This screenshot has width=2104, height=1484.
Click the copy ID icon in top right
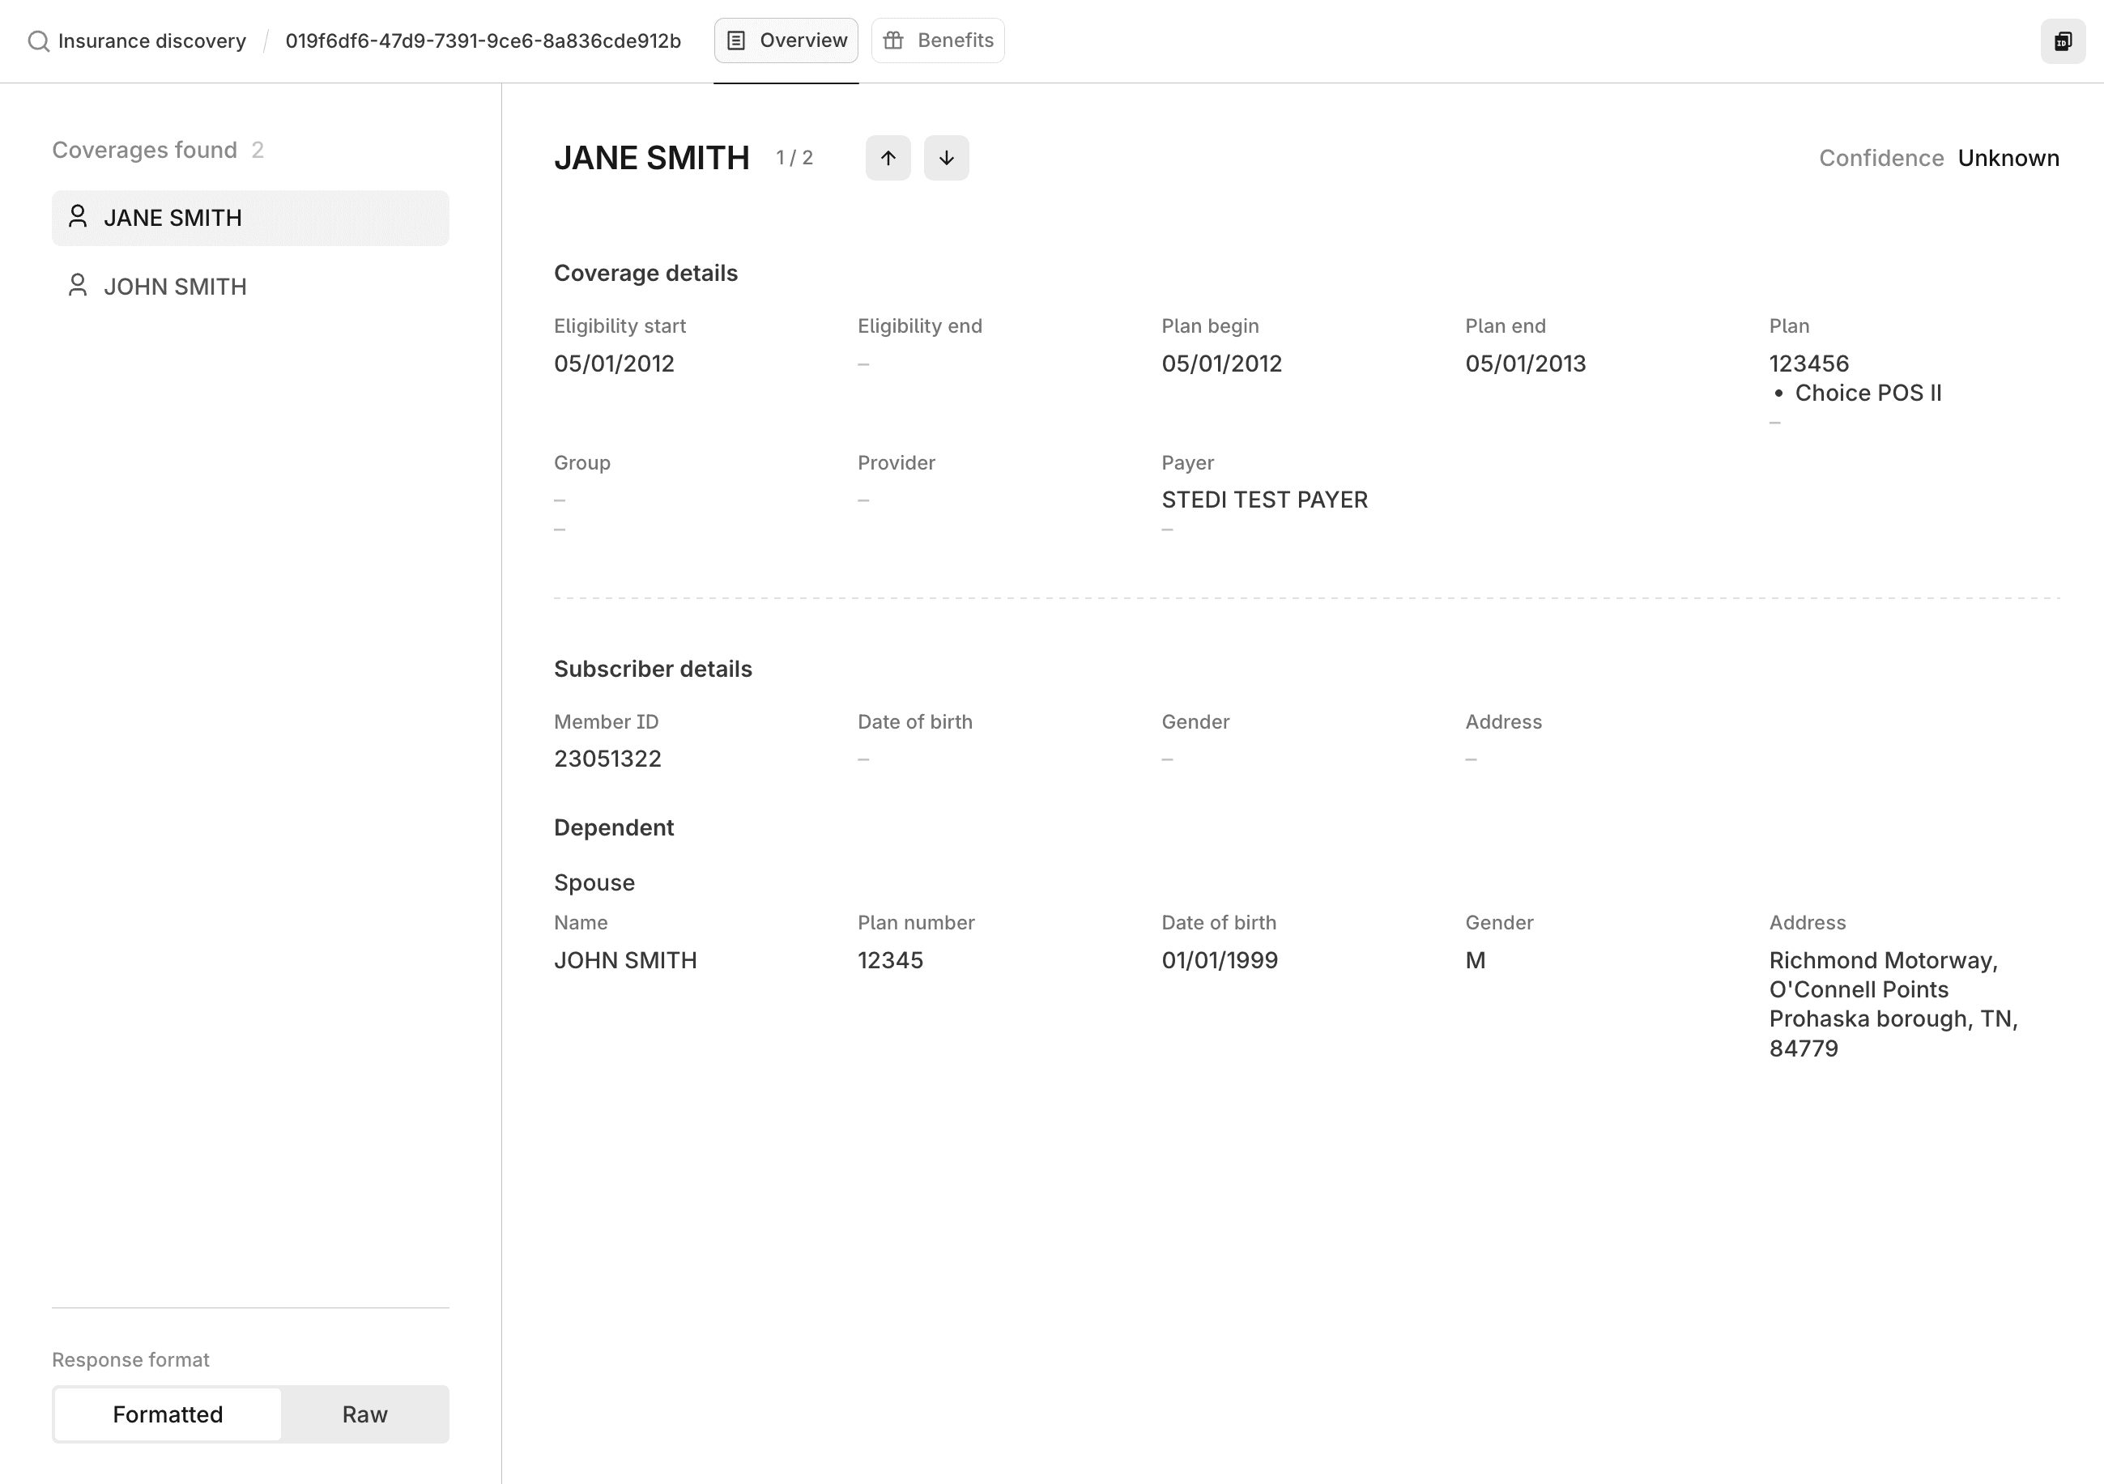[2063, 41]
